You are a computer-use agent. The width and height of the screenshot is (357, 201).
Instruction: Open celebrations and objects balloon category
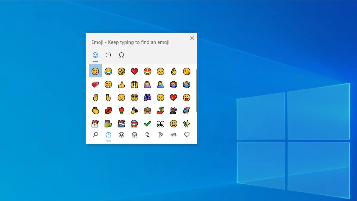[x=147, y=135]
